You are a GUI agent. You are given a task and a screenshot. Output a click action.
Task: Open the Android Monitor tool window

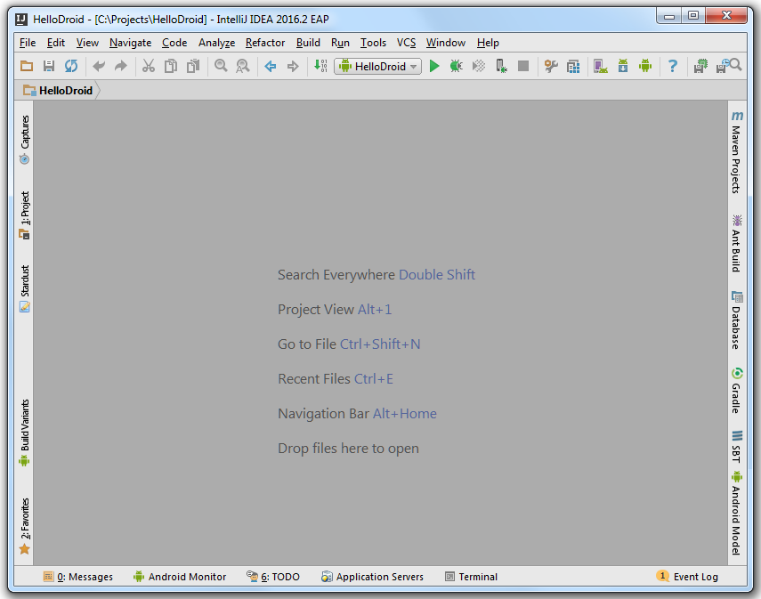coord(180,577)
